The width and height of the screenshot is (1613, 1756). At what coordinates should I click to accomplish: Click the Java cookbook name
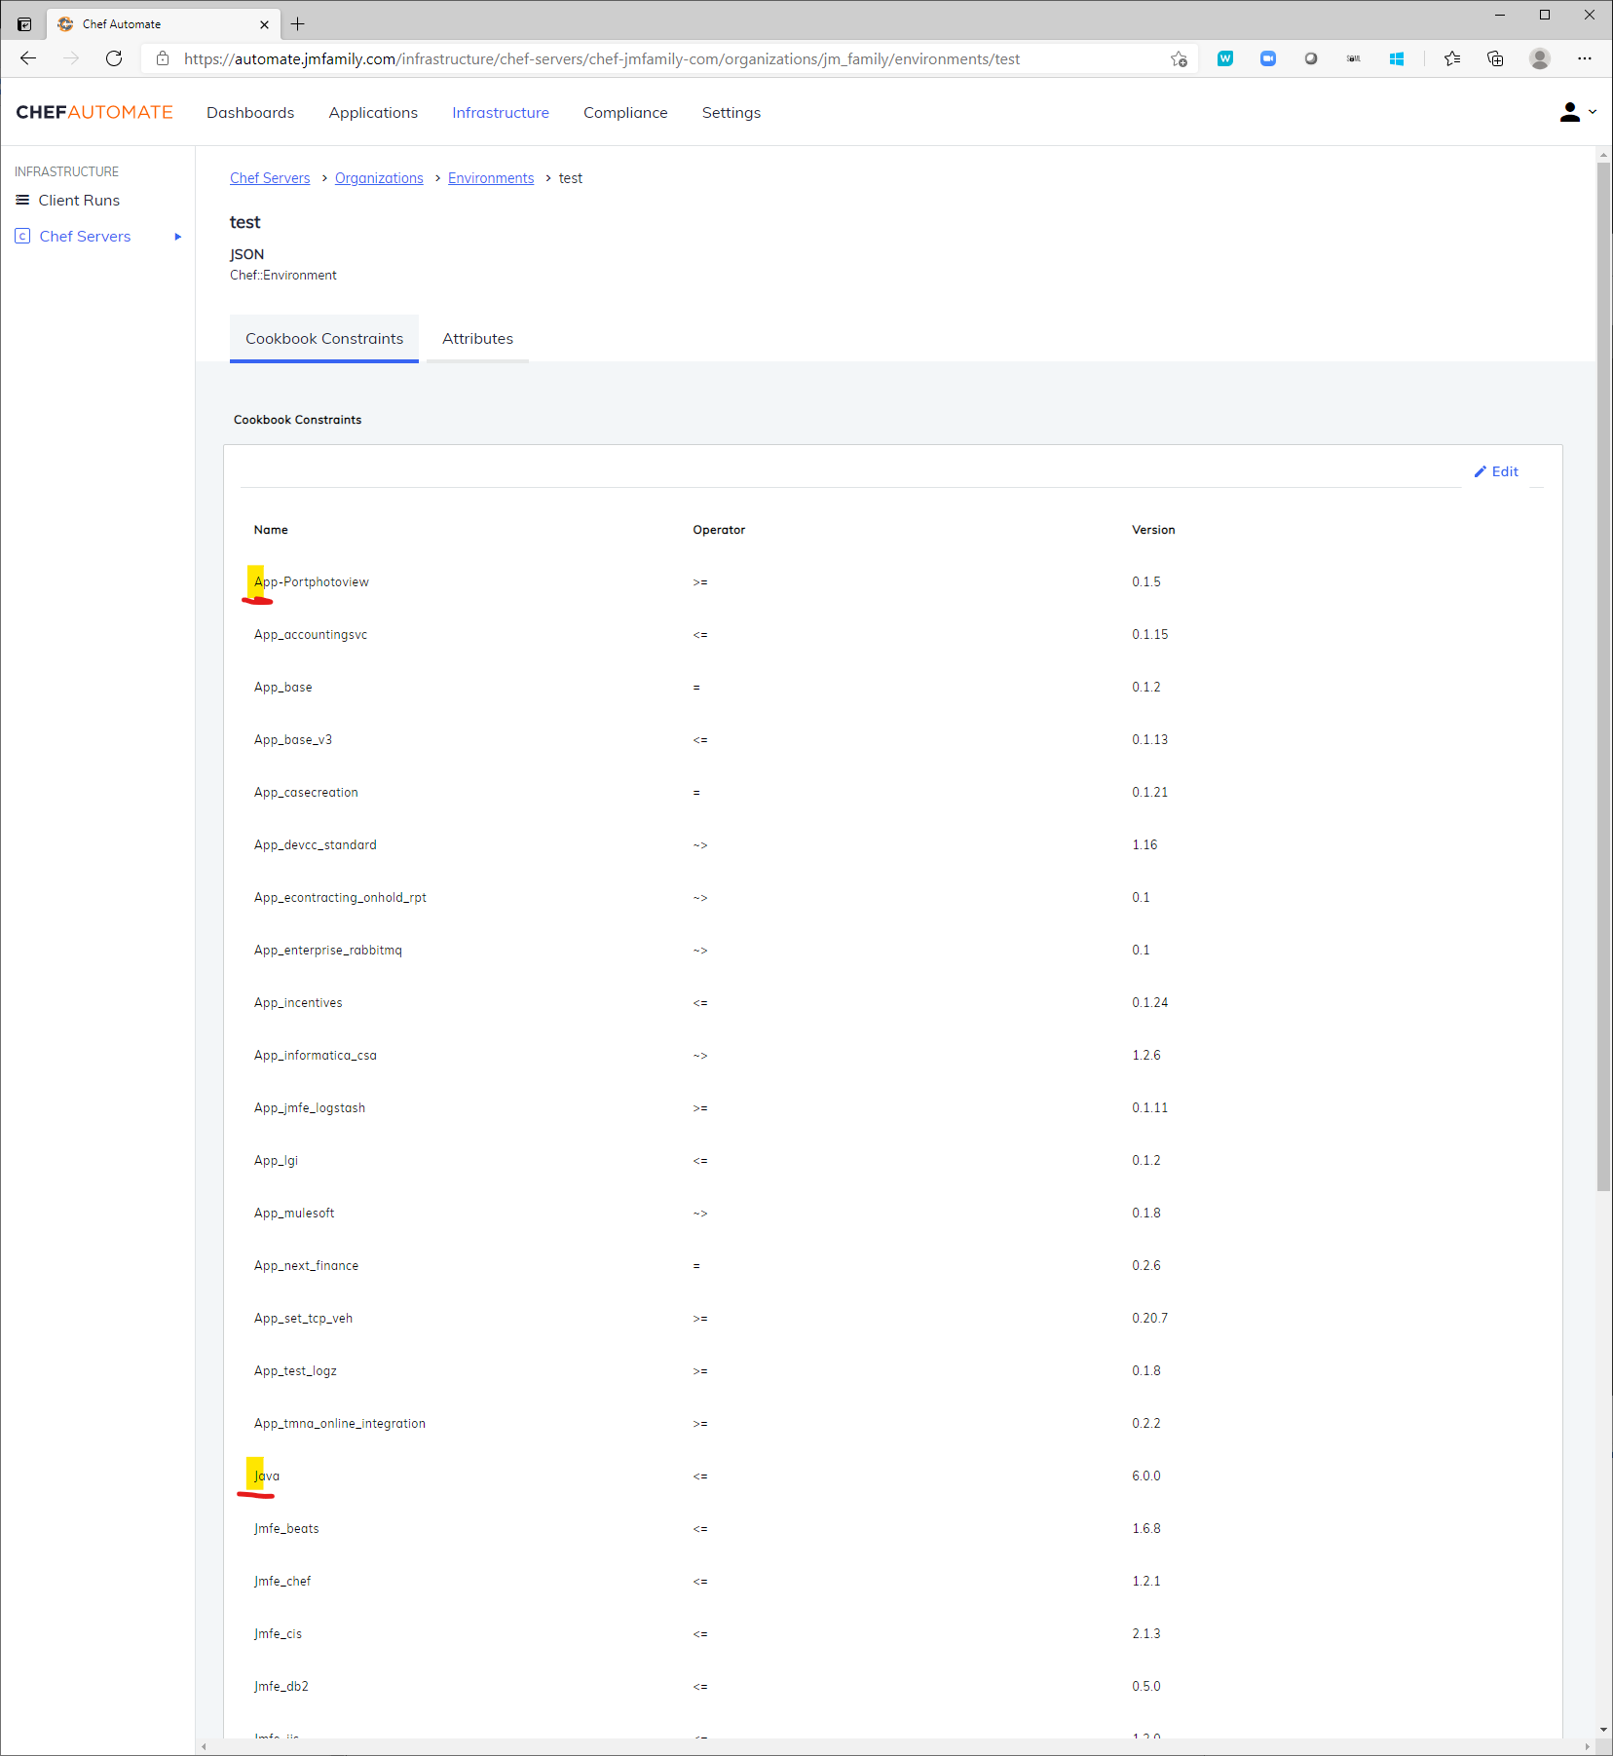tap(267, 1476)
